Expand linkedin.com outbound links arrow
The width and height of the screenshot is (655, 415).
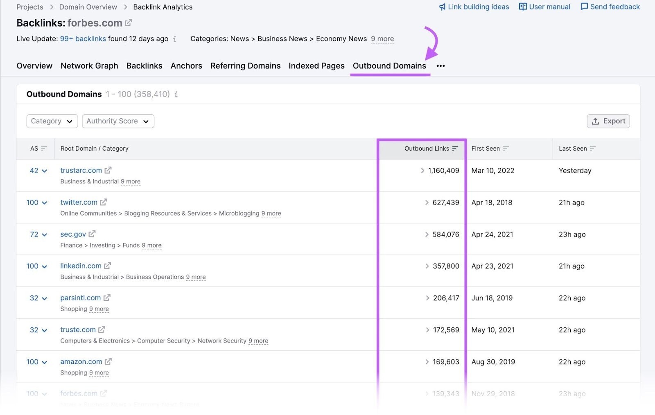(x=427, y=266)
